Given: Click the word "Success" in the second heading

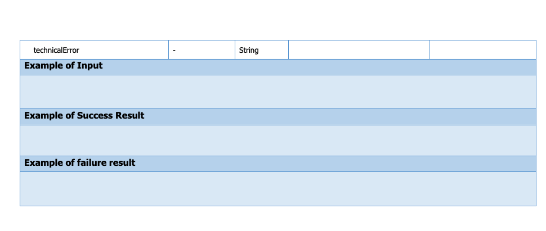Looking at the screenshot, I should tap(95, 116).
